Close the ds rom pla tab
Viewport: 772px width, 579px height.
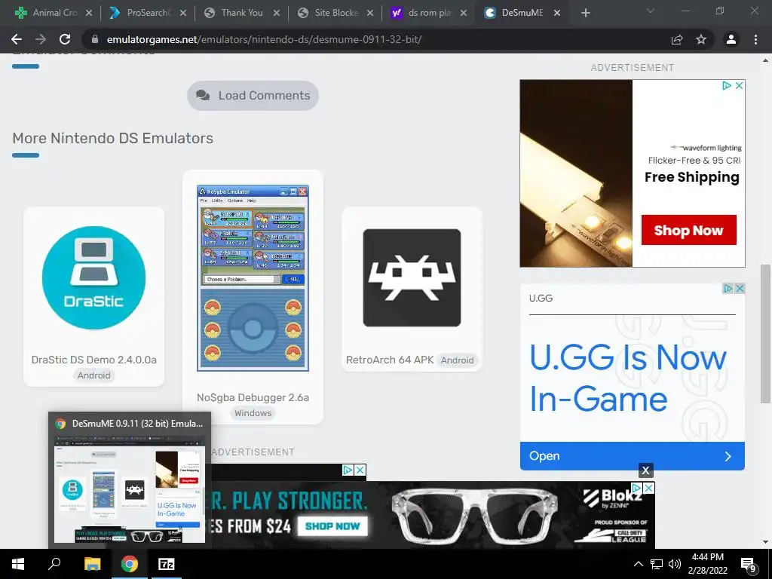point(464,13)
